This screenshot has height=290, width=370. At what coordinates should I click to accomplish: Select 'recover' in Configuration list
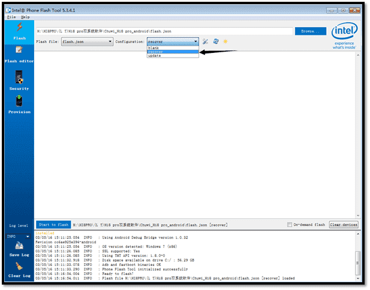tap(173, 52)
